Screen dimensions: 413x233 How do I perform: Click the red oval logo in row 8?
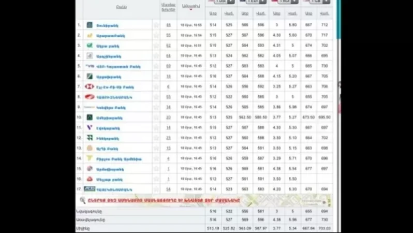point(90,97)
